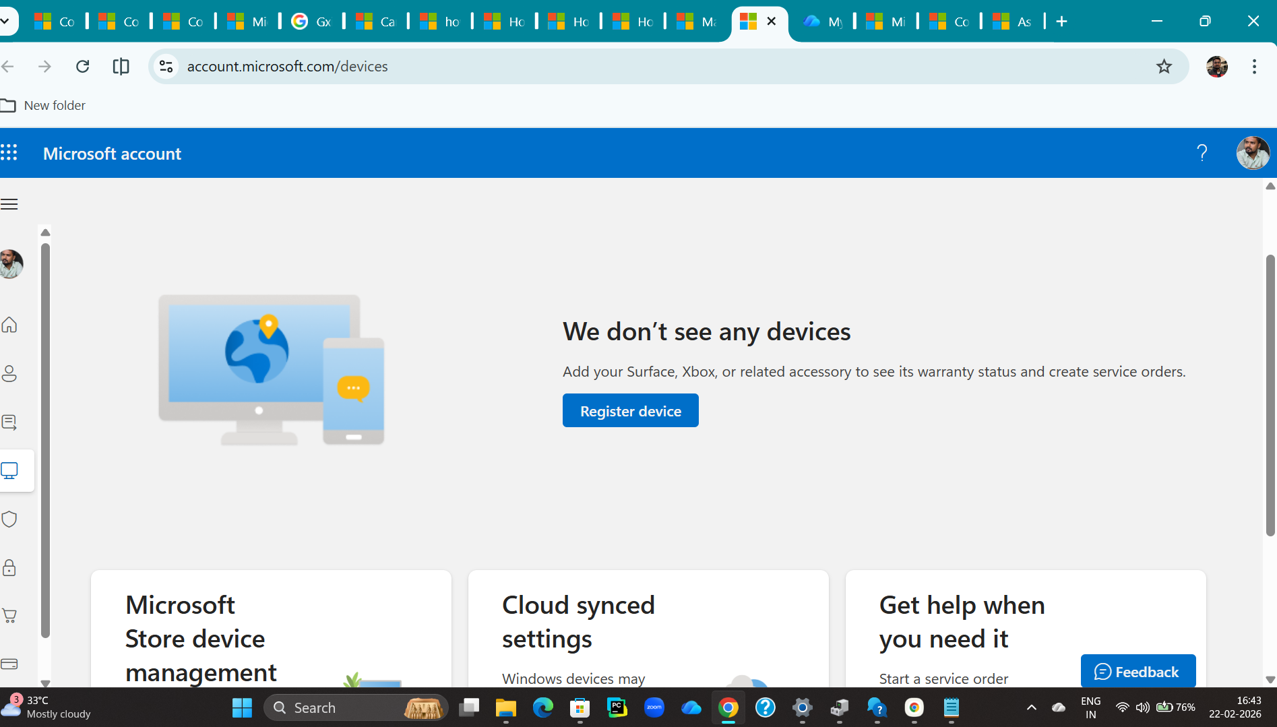Open Chrome's three-dot menu
This screenshot has width=1277, height=727.
click(1254, 66)
